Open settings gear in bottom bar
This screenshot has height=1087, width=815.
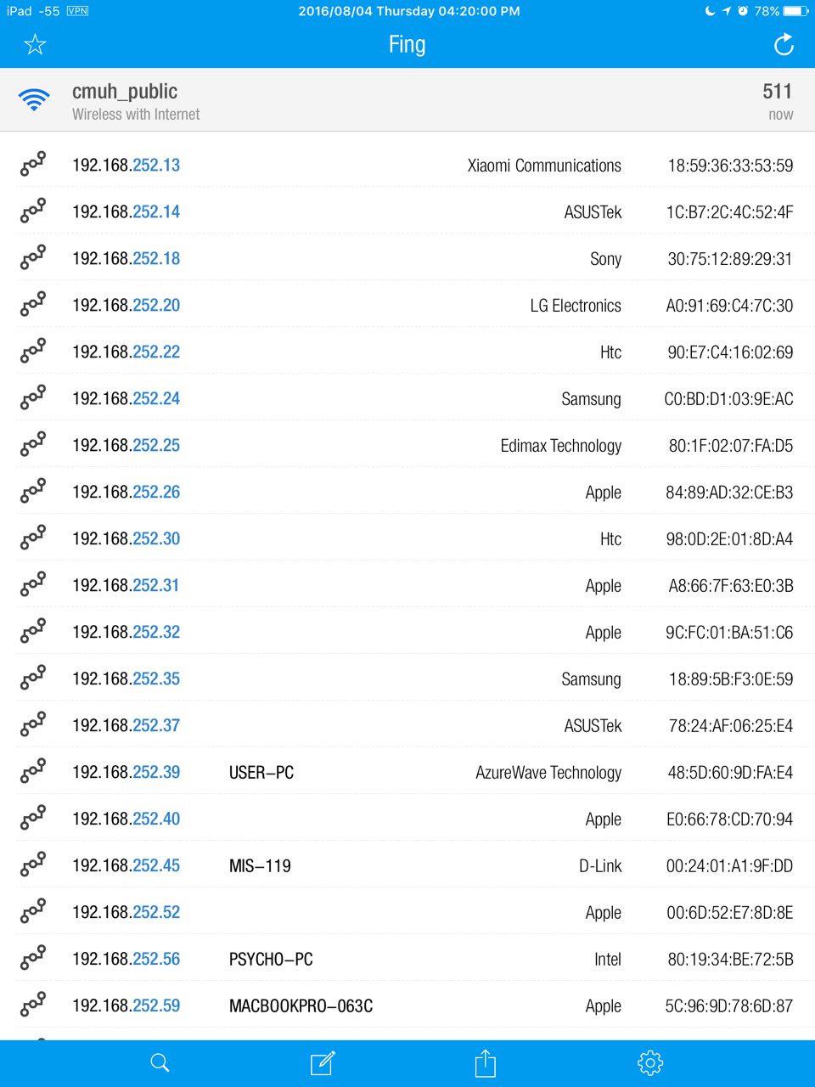(x=649, y=1062)
